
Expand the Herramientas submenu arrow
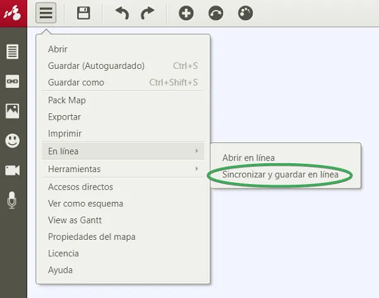pos(196,168)
